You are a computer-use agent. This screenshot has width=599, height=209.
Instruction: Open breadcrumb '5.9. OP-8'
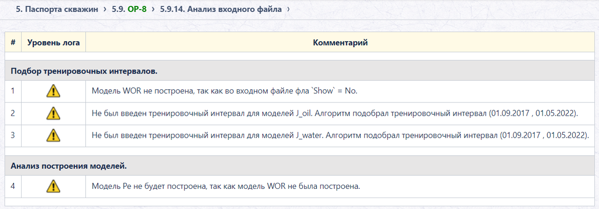pyautogui.click(x=129, y=9)
